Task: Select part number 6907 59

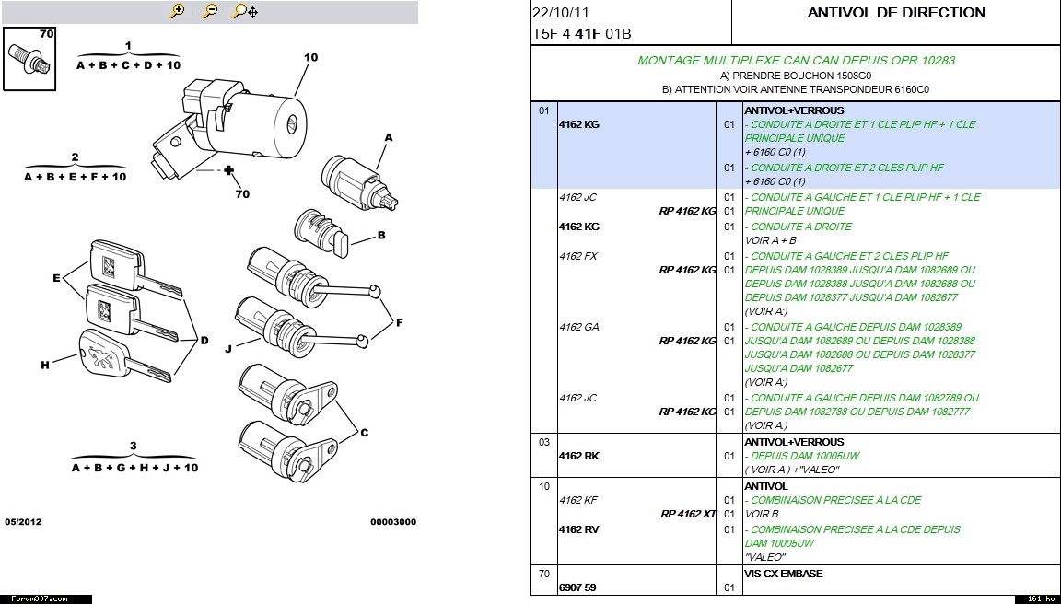Action: [x=577, y=587]
